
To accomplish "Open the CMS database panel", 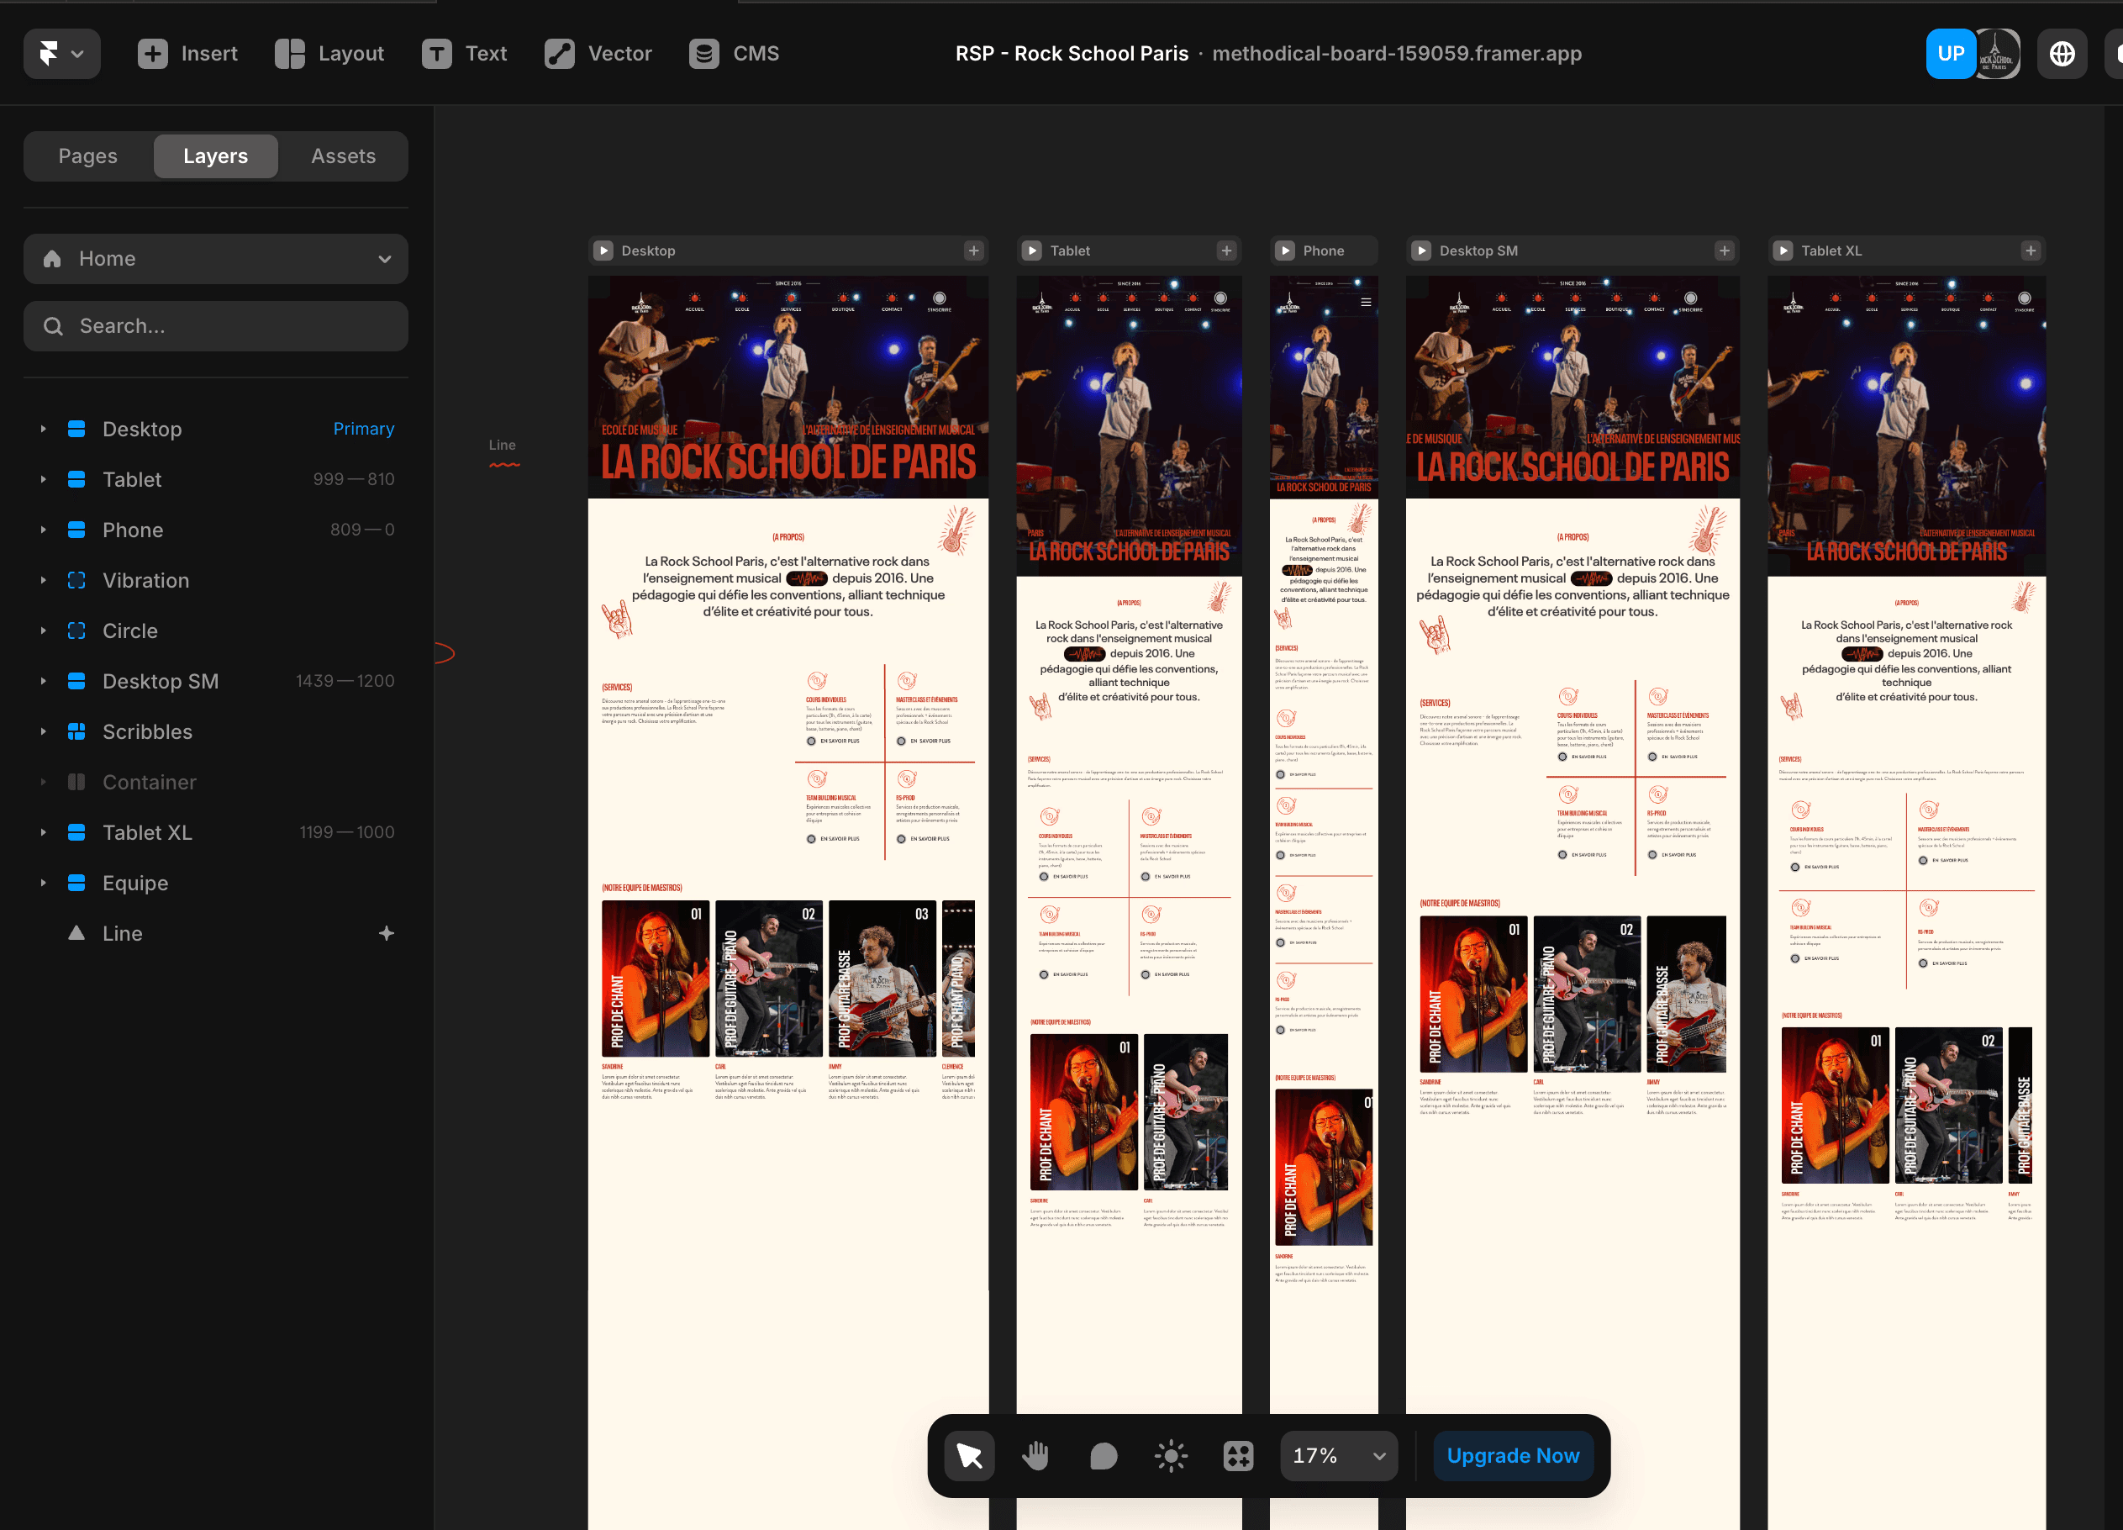I will [734, 53].
